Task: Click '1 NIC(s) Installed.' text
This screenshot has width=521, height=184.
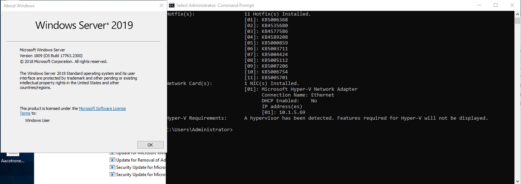Action: tap(272, 84)
